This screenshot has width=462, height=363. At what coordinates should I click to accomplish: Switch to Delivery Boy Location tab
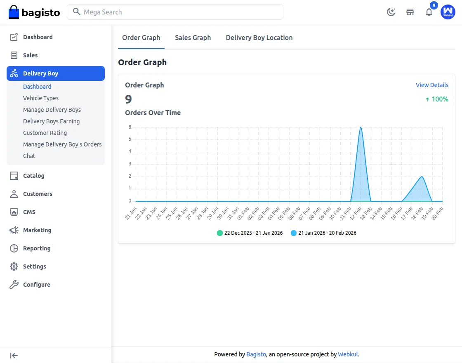point(259,38)
